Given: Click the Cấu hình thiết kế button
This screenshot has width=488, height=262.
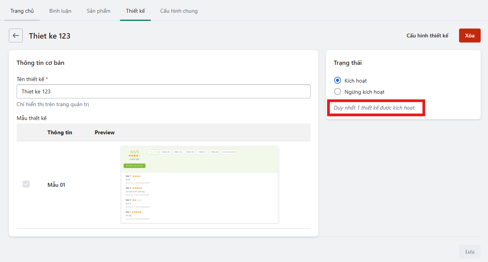Looking at the screenshot, I should [427, 35].
